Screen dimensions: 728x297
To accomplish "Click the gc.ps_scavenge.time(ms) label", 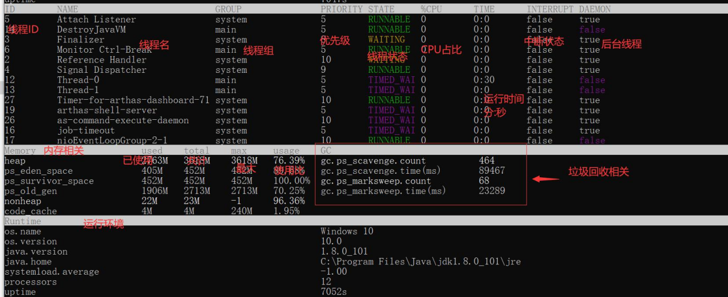I will tap(381, 171).
